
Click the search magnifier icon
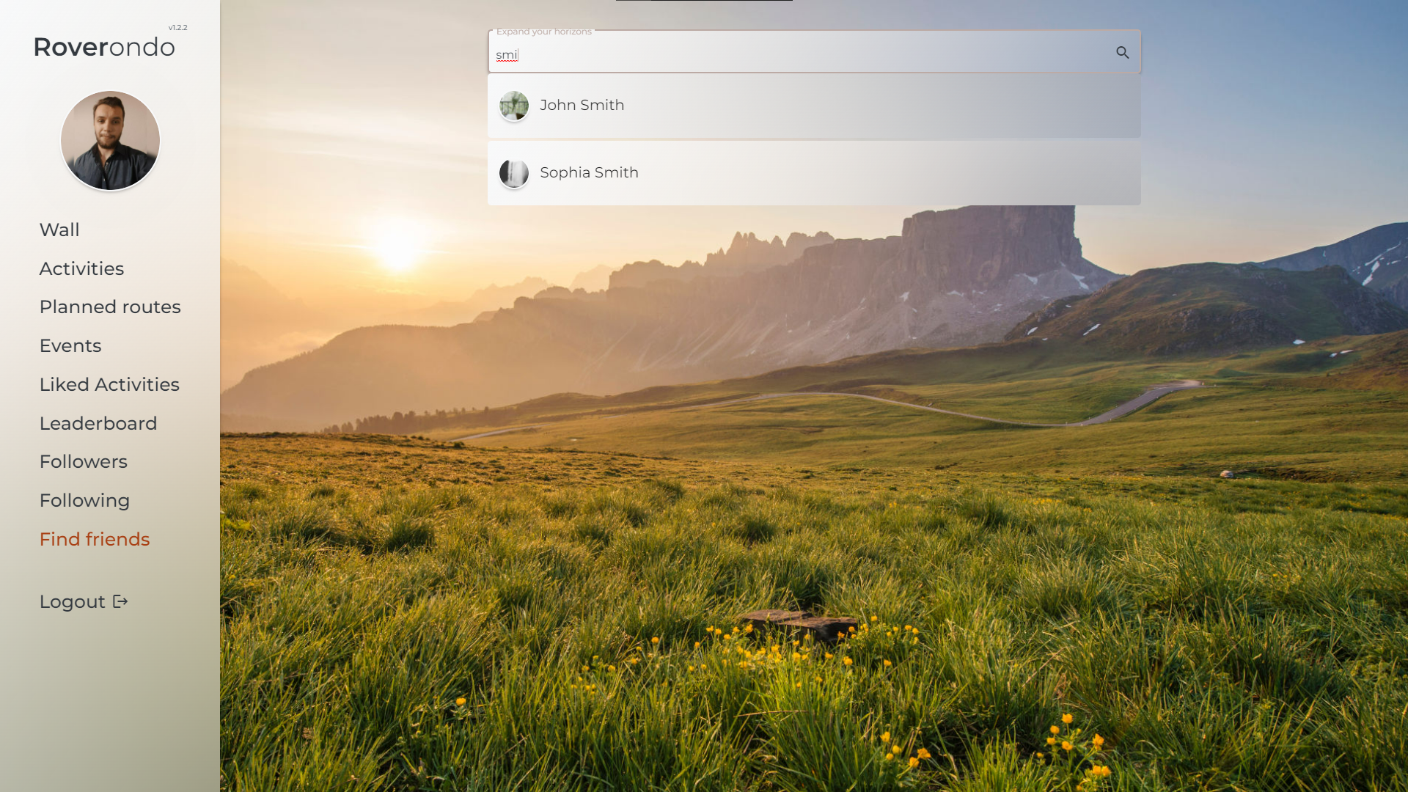1122,53
